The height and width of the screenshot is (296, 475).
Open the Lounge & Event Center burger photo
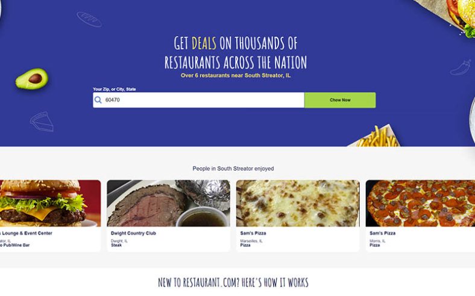coord(50,203)
